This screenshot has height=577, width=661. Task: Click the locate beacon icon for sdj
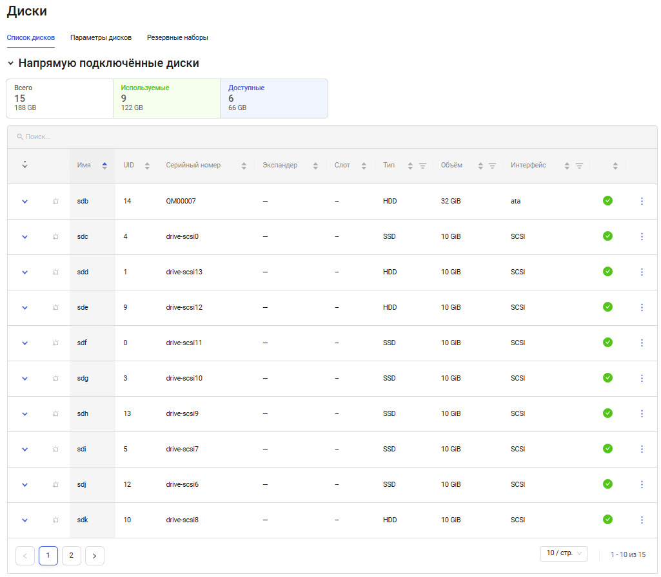(55, 484)
